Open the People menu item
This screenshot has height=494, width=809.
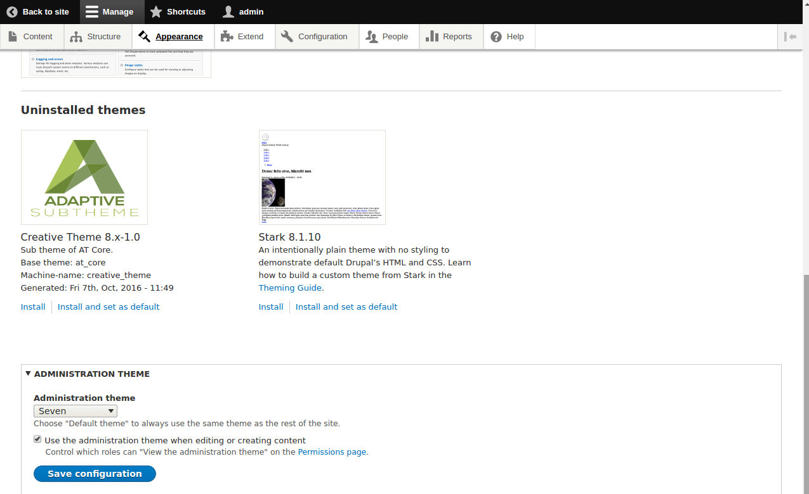pos(388,37)
